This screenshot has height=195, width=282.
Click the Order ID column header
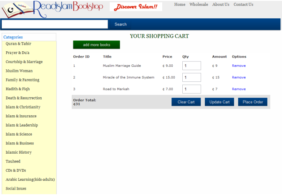(x=81, y=57)
